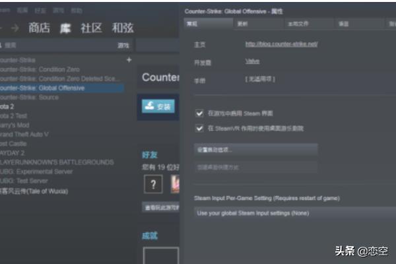The image size is (396, 264).
Task: Select Tale of Wuxia in list
Action: tap(34, 191)
